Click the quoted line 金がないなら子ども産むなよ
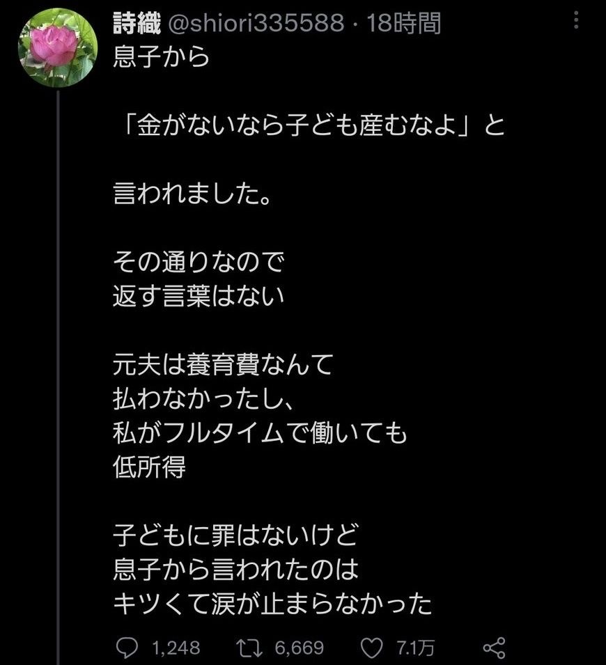Screen dimensions: 606x665 (300, 127)
